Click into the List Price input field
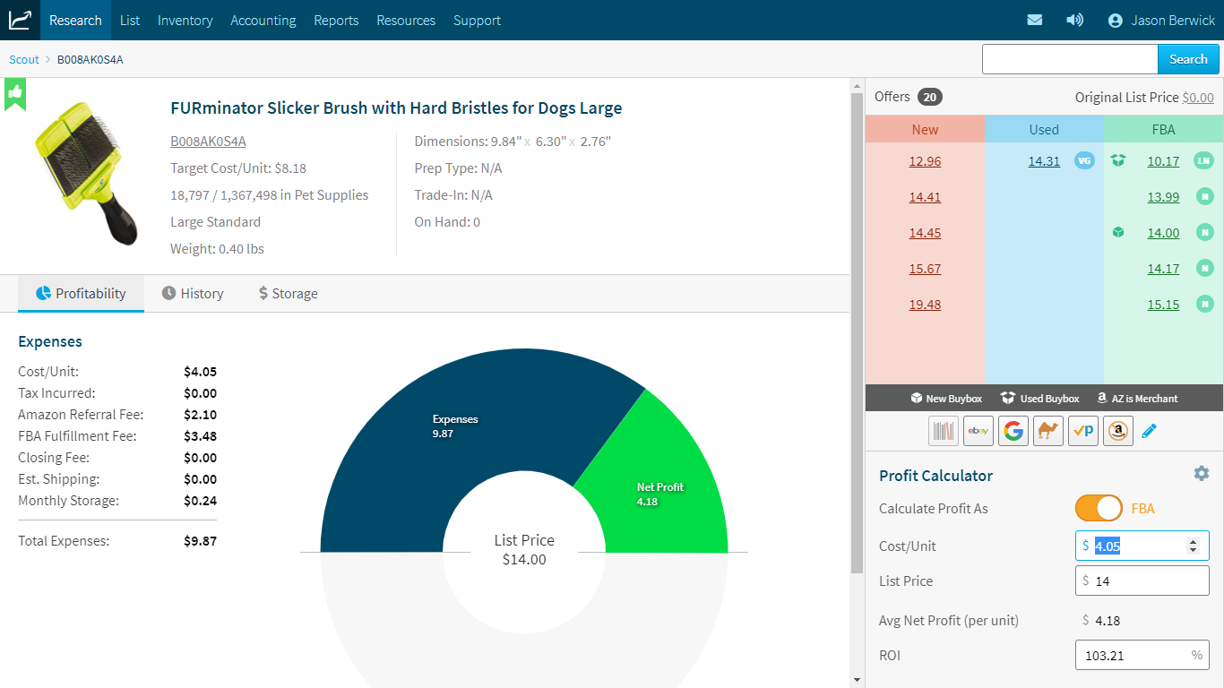Screen dimensions: 1224x688 click(1142, 580)
